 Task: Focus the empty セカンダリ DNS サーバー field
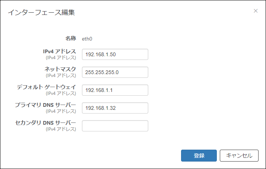[x=115, y=126]
